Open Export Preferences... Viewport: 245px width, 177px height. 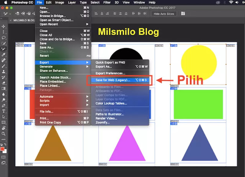pyautogui.click(x=120, y=73)
